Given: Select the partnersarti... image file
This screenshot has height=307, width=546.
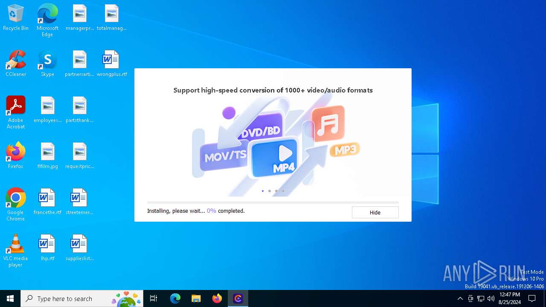Looking at the screenshot, I should pos(80,64).
